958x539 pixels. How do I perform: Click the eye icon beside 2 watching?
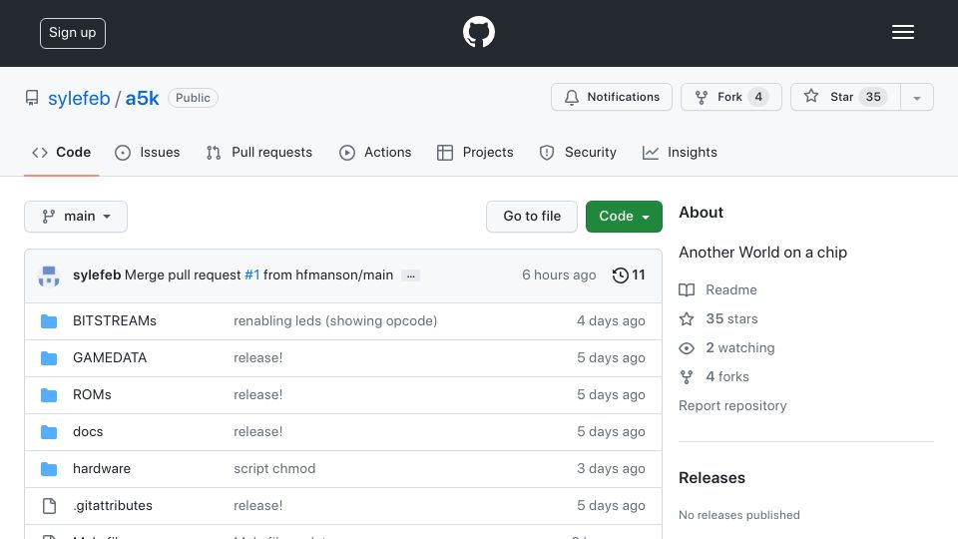687,347
